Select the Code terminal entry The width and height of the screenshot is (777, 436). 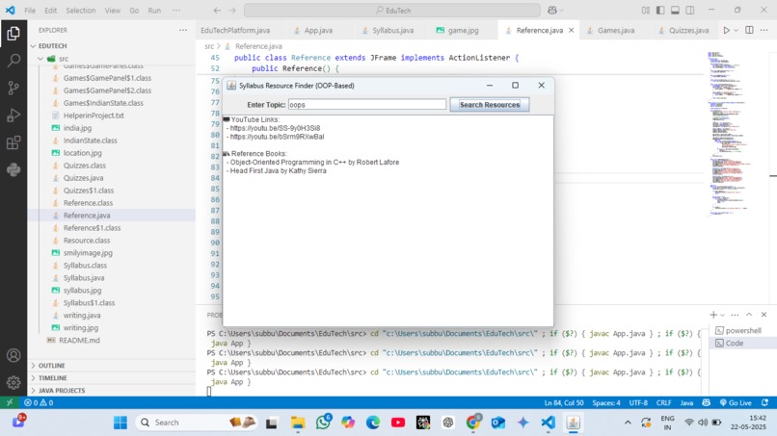tap(743, 343)
